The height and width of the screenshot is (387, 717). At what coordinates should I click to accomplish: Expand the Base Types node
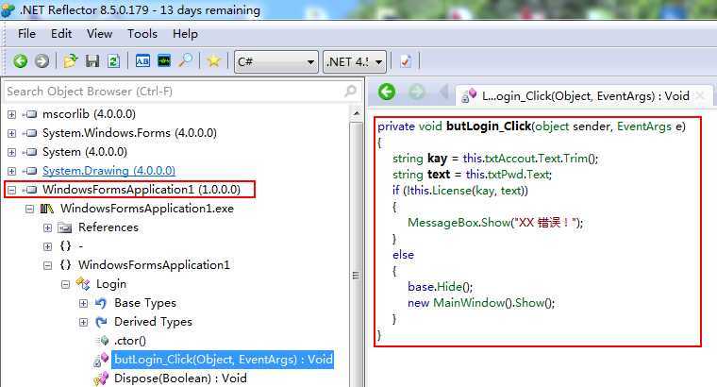(x=83, y=303)
